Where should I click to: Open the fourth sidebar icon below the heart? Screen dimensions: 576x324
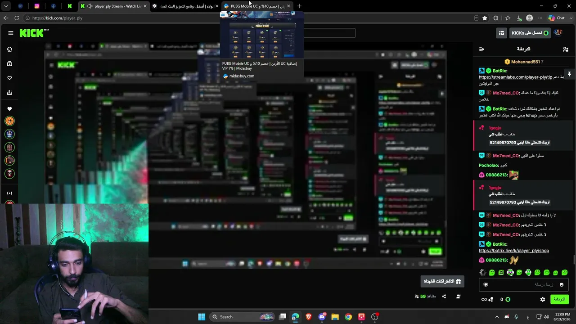coord(9,93)
